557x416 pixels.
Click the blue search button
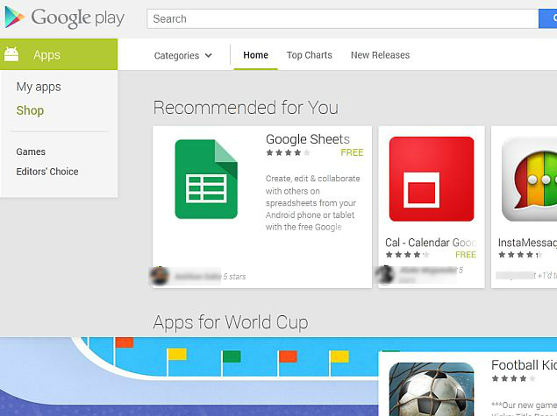click(547, 18)
